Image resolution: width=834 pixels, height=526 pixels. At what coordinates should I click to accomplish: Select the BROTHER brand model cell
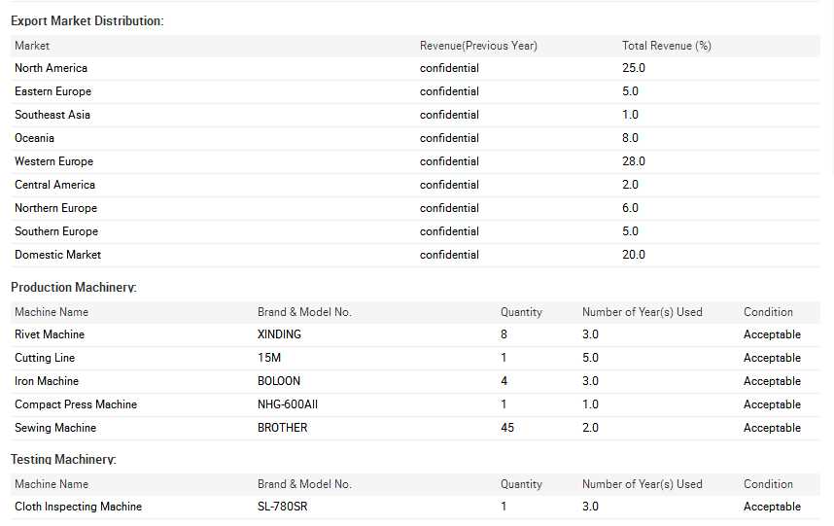[282, 428]
